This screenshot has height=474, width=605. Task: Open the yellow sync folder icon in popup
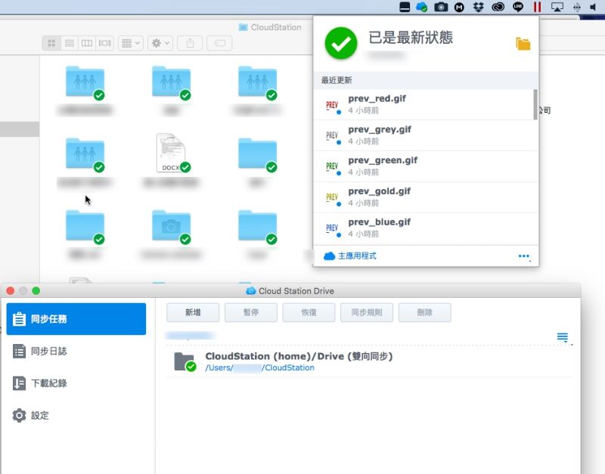tap(523, 44)
